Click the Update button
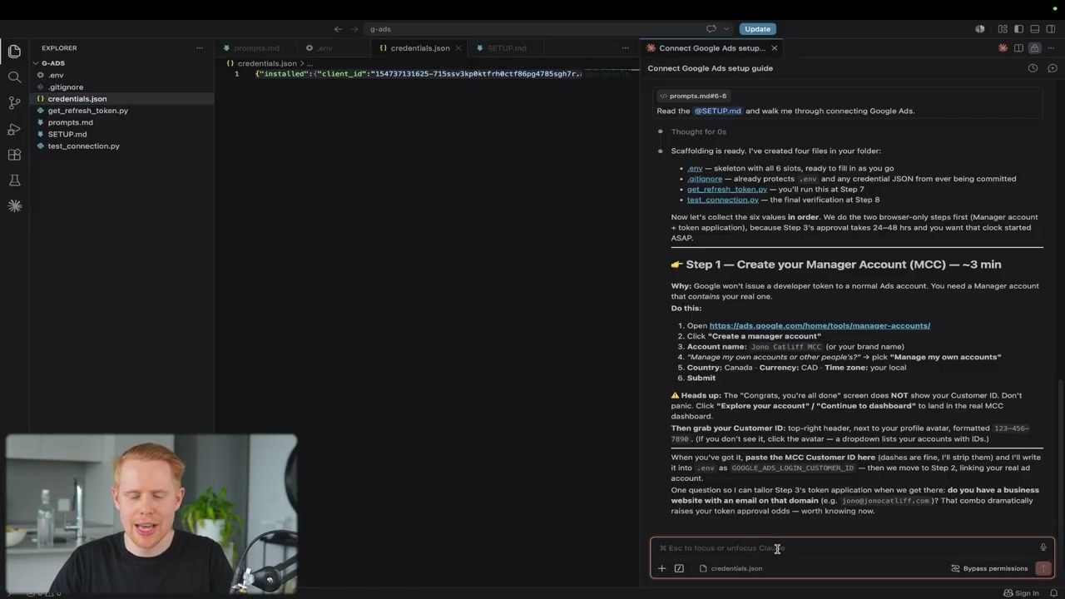This screenshot has width=1065, height=599. 757,29
